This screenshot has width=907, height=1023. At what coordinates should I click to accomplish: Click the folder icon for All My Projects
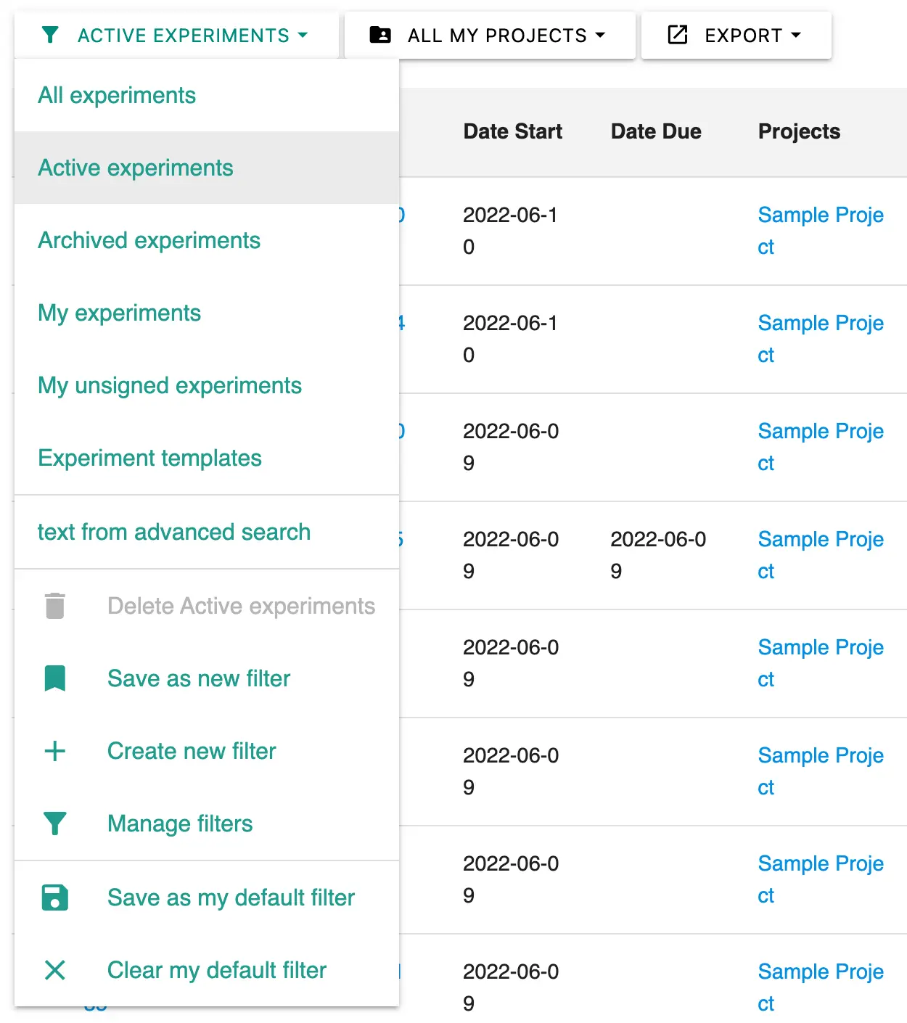(380, 35)
